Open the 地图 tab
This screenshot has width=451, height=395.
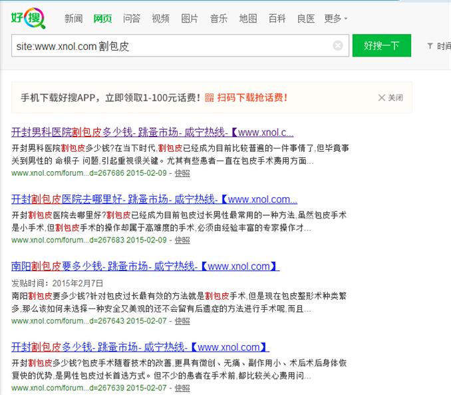[x=248, y=19]
